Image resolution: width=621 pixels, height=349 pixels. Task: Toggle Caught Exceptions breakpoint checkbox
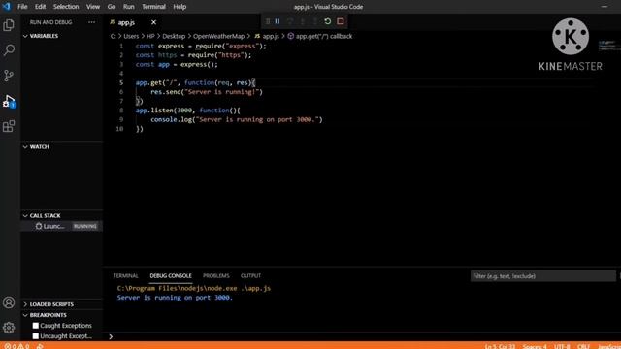click(36, 326)
